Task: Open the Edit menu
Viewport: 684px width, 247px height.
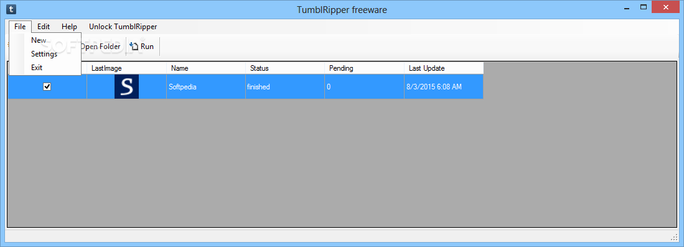Action: [x=44, y=27]
